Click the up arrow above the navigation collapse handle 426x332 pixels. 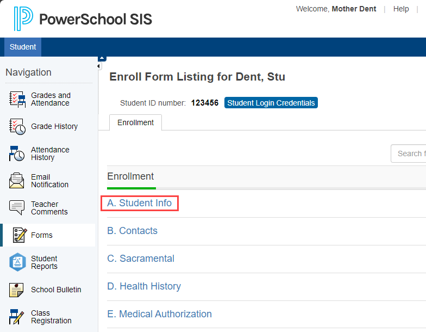[x=102, y=58]
